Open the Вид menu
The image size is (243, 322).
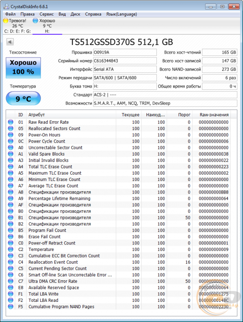click(62, 14)
